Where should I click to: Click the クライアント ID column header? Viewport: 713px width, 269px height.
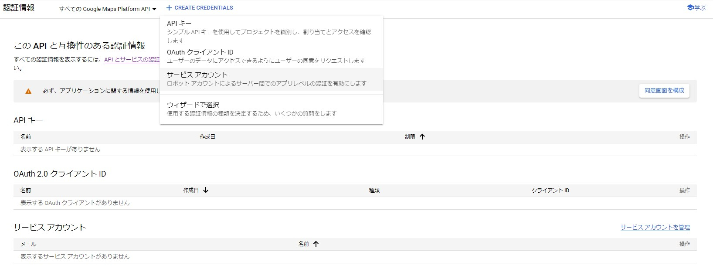click(550, 191)
